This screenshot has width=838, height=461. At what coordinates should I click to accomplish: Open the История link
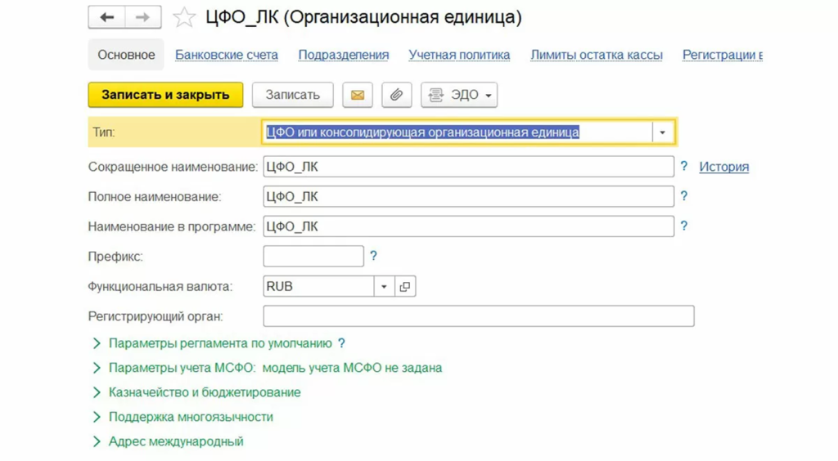coord(723,167)
